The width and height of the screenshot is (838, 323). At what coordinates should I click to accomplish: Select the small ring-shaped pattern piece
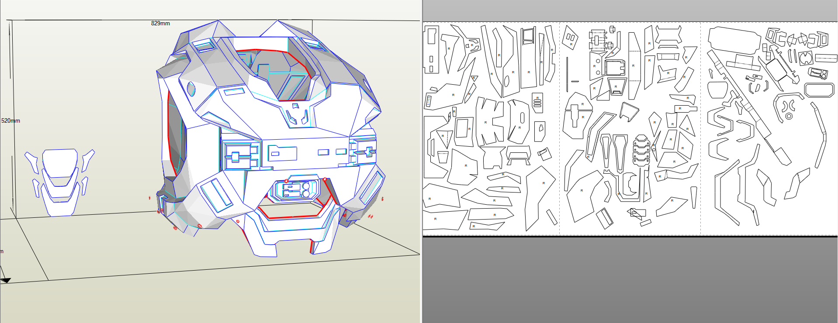coord(789,116)
